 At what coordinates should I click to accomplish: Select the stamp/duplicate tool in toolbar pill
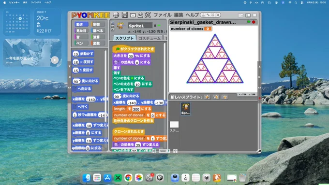[x=203, y=15]
